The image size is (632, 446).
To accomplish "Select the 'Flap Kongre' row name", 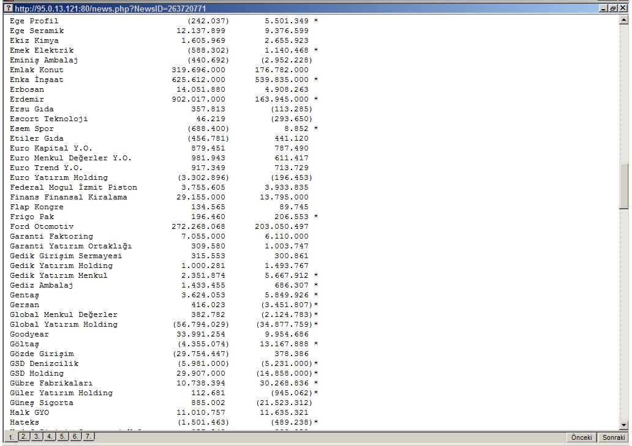I will [x=37, y=207].
